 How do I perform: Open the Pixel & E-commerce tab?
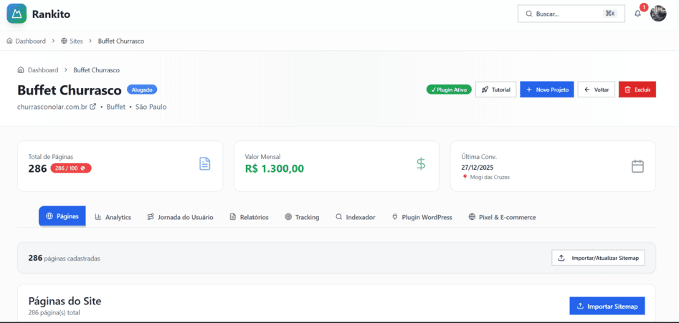[x=503, y=217]
